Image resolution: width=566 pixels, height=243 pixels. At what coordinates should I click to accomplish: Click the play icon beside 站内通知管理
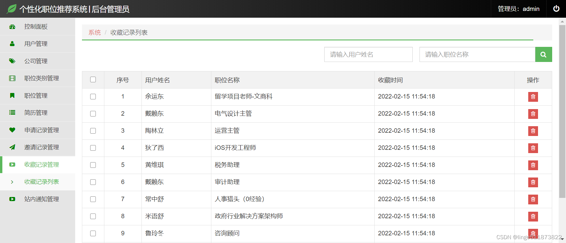pos(12,199)
